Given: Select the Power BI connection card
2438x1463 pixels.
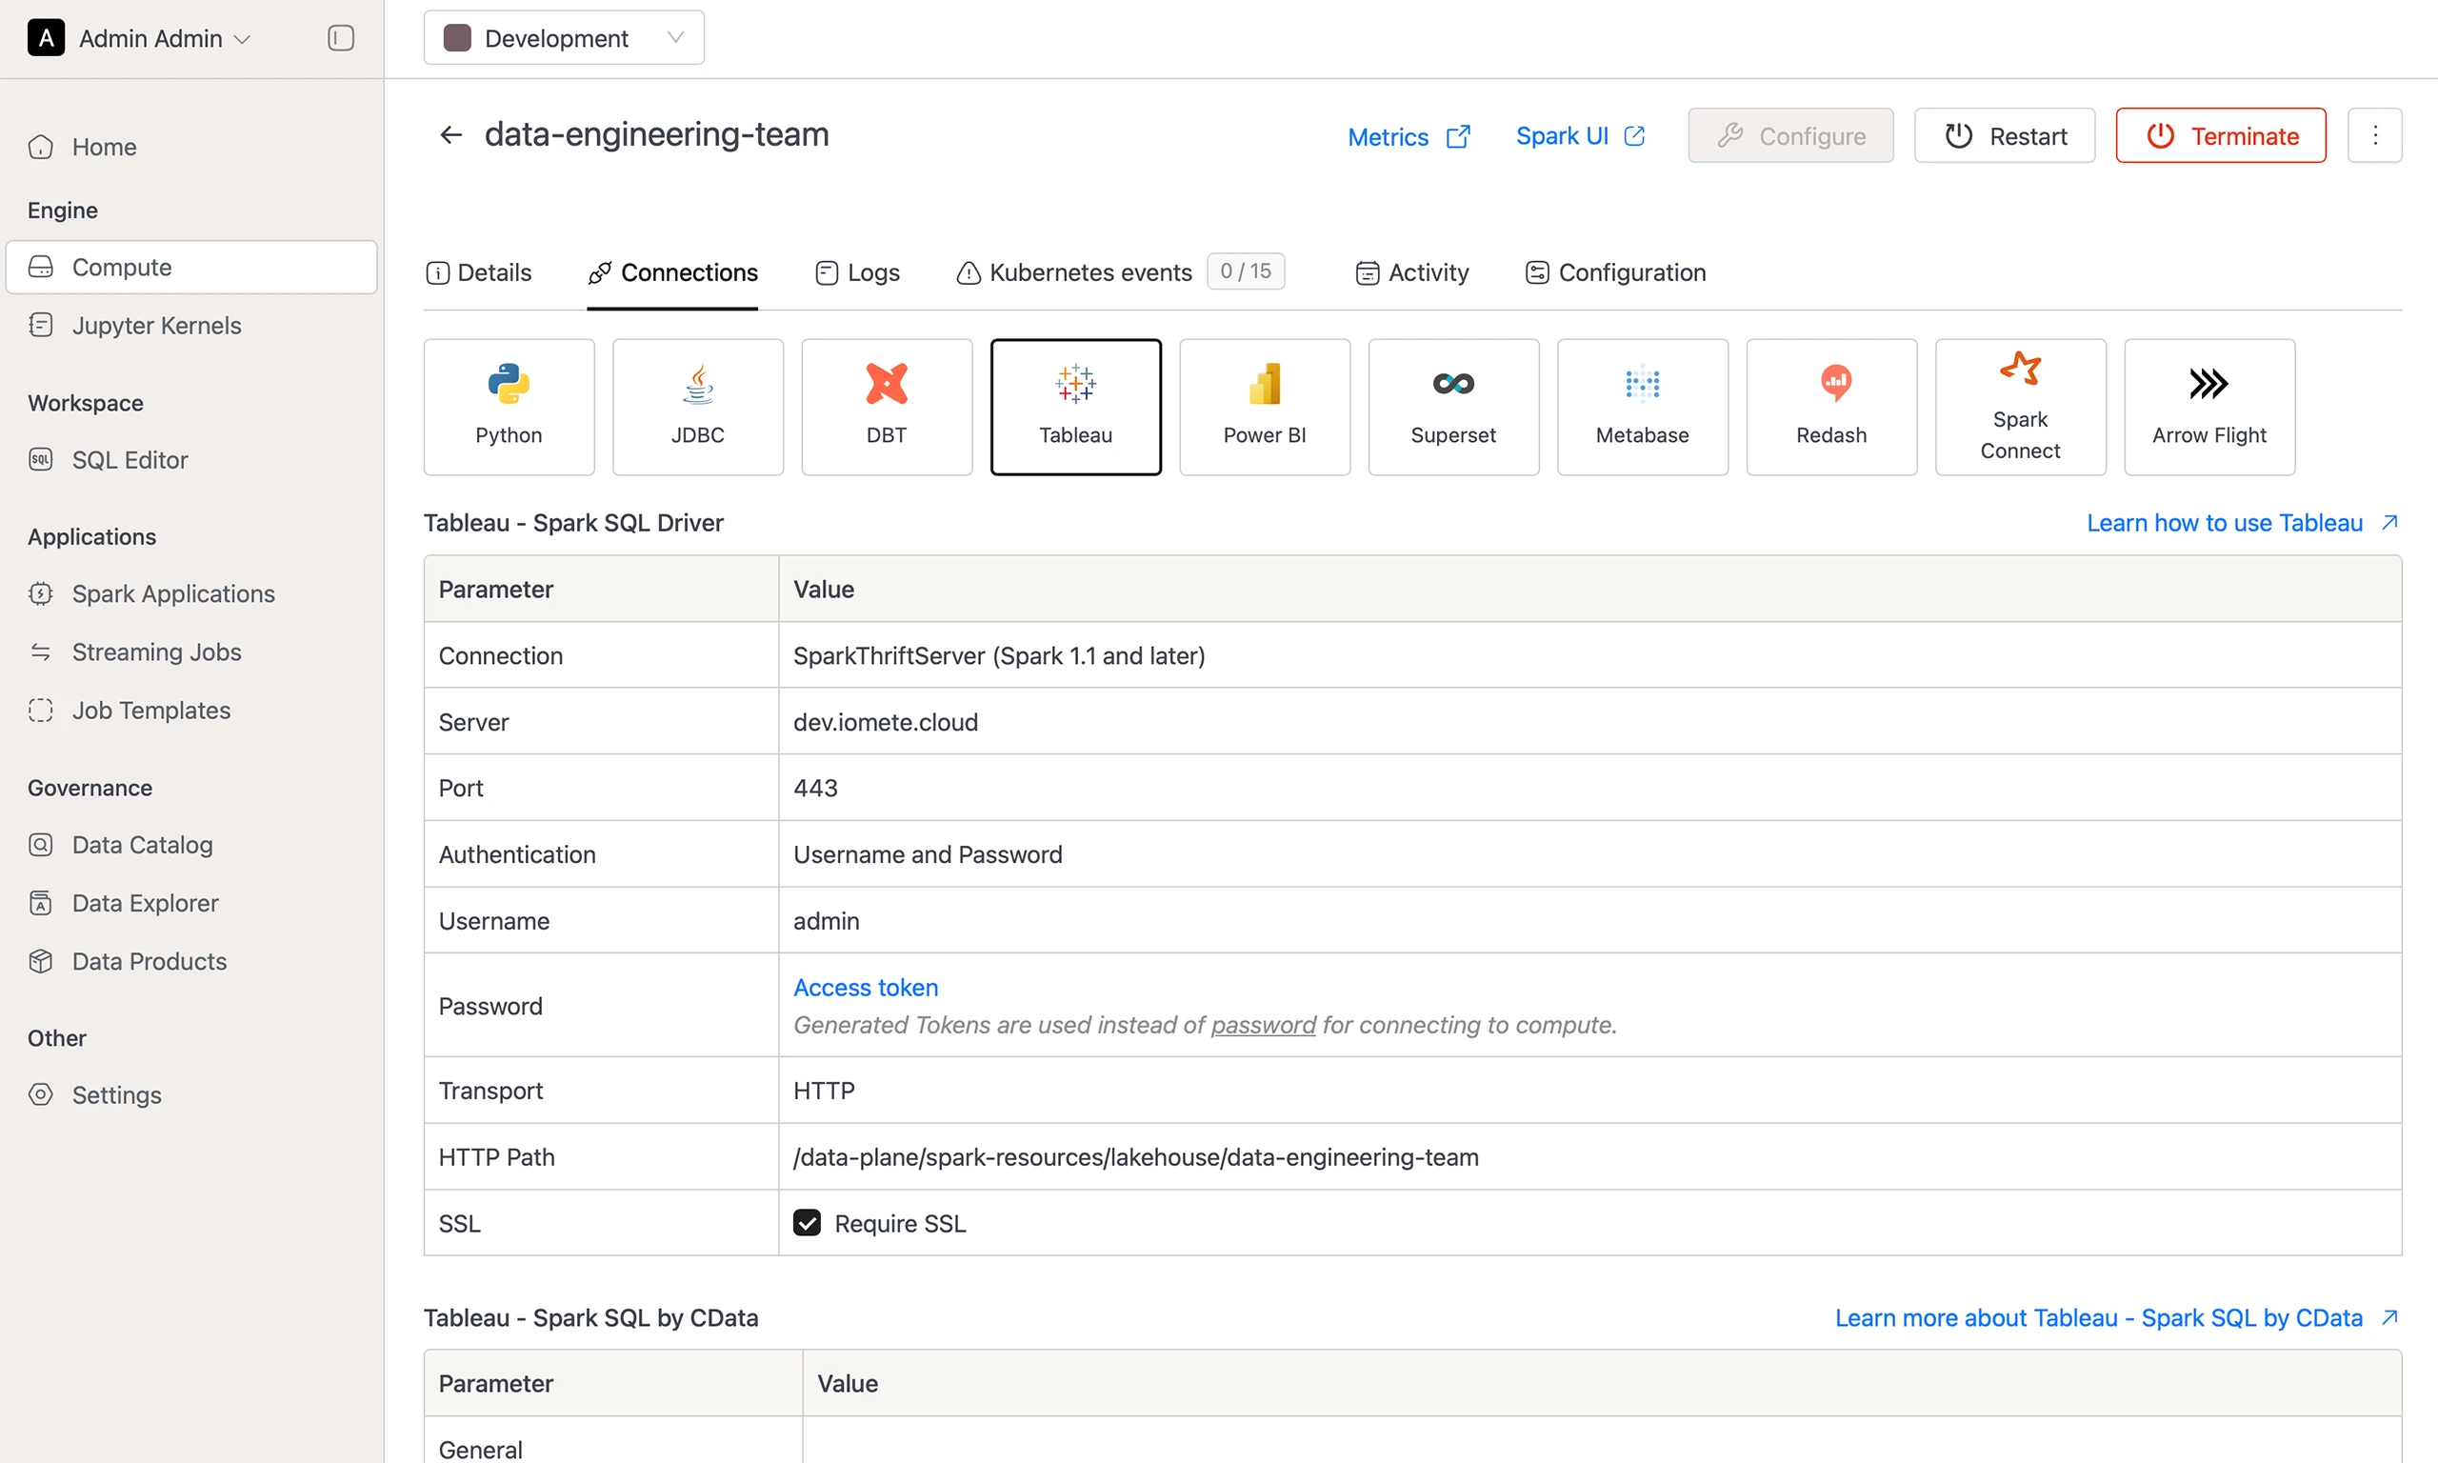Looking at the screenshot, I should (x=1265, y=406).
